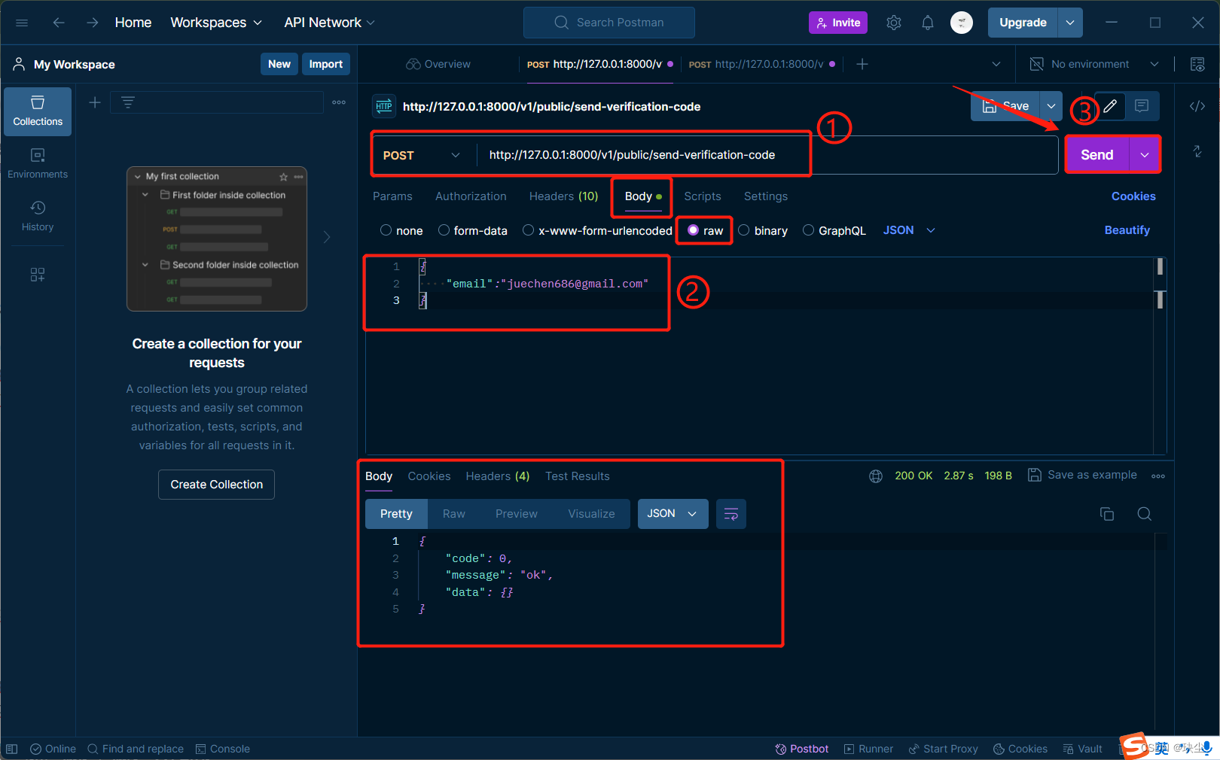
Task: Open a new request tab
Action: [x=862, y=64]
